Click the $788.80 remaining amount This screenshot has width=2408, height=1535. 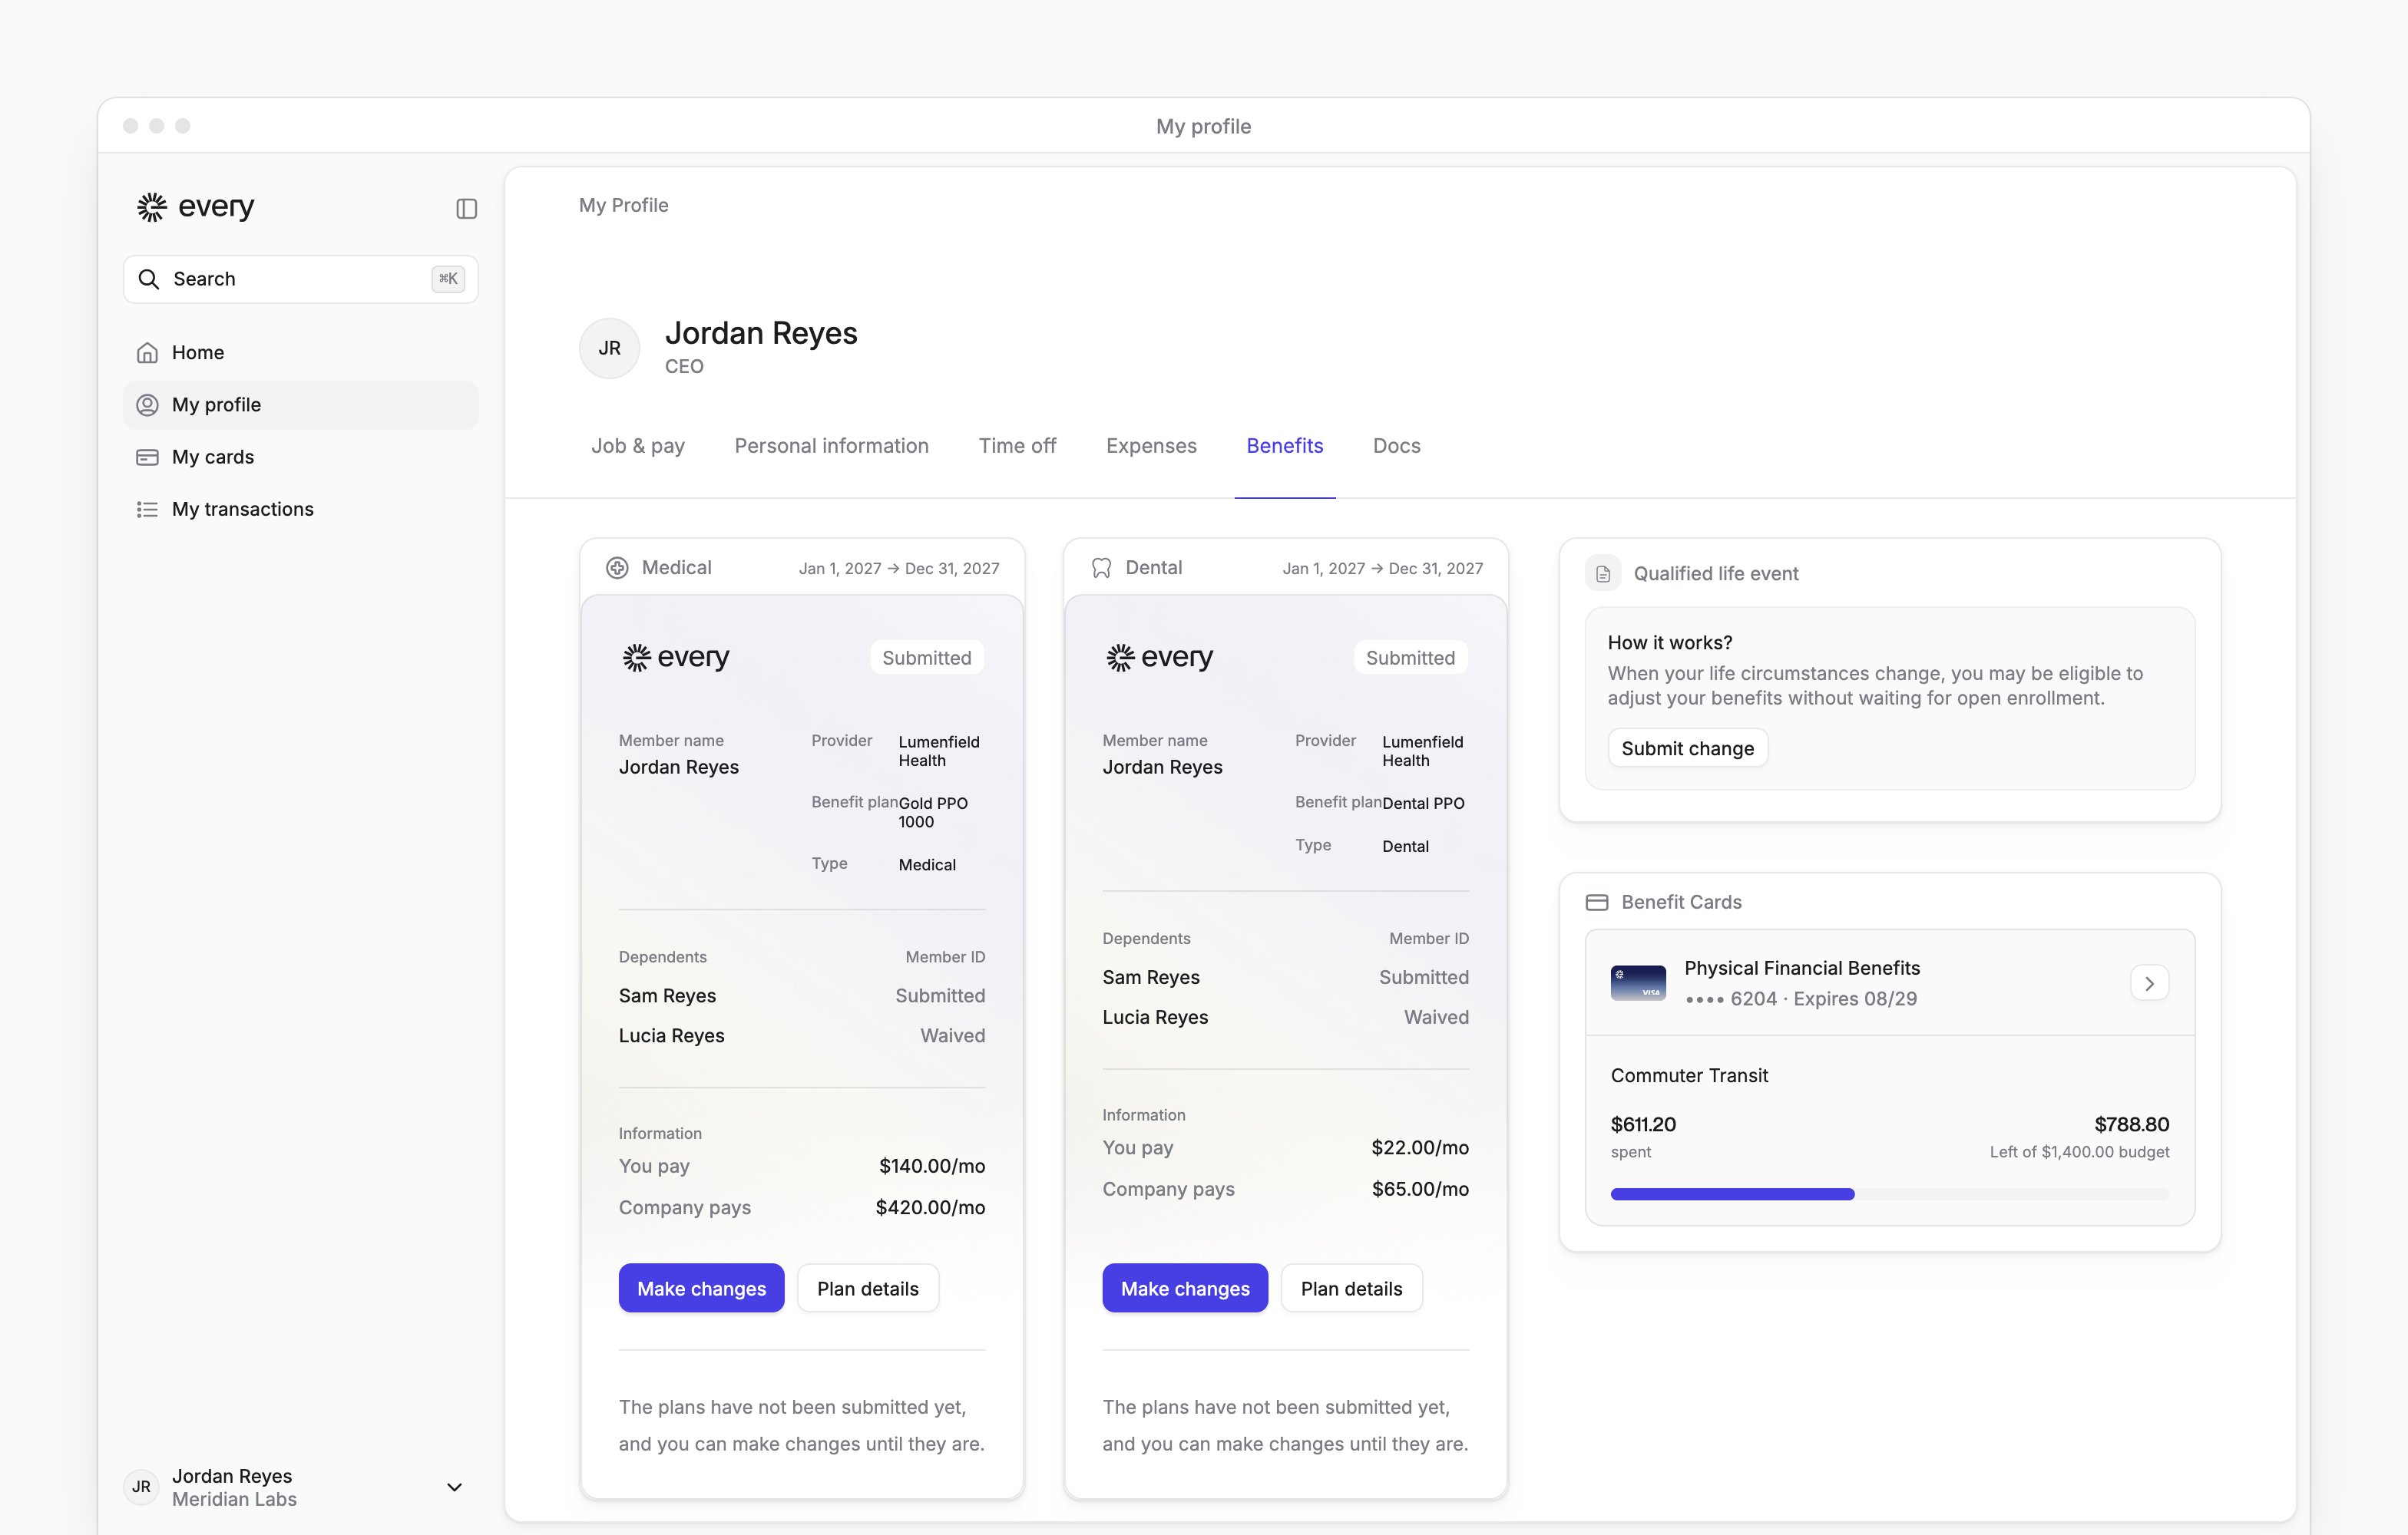[2131, 1124]
